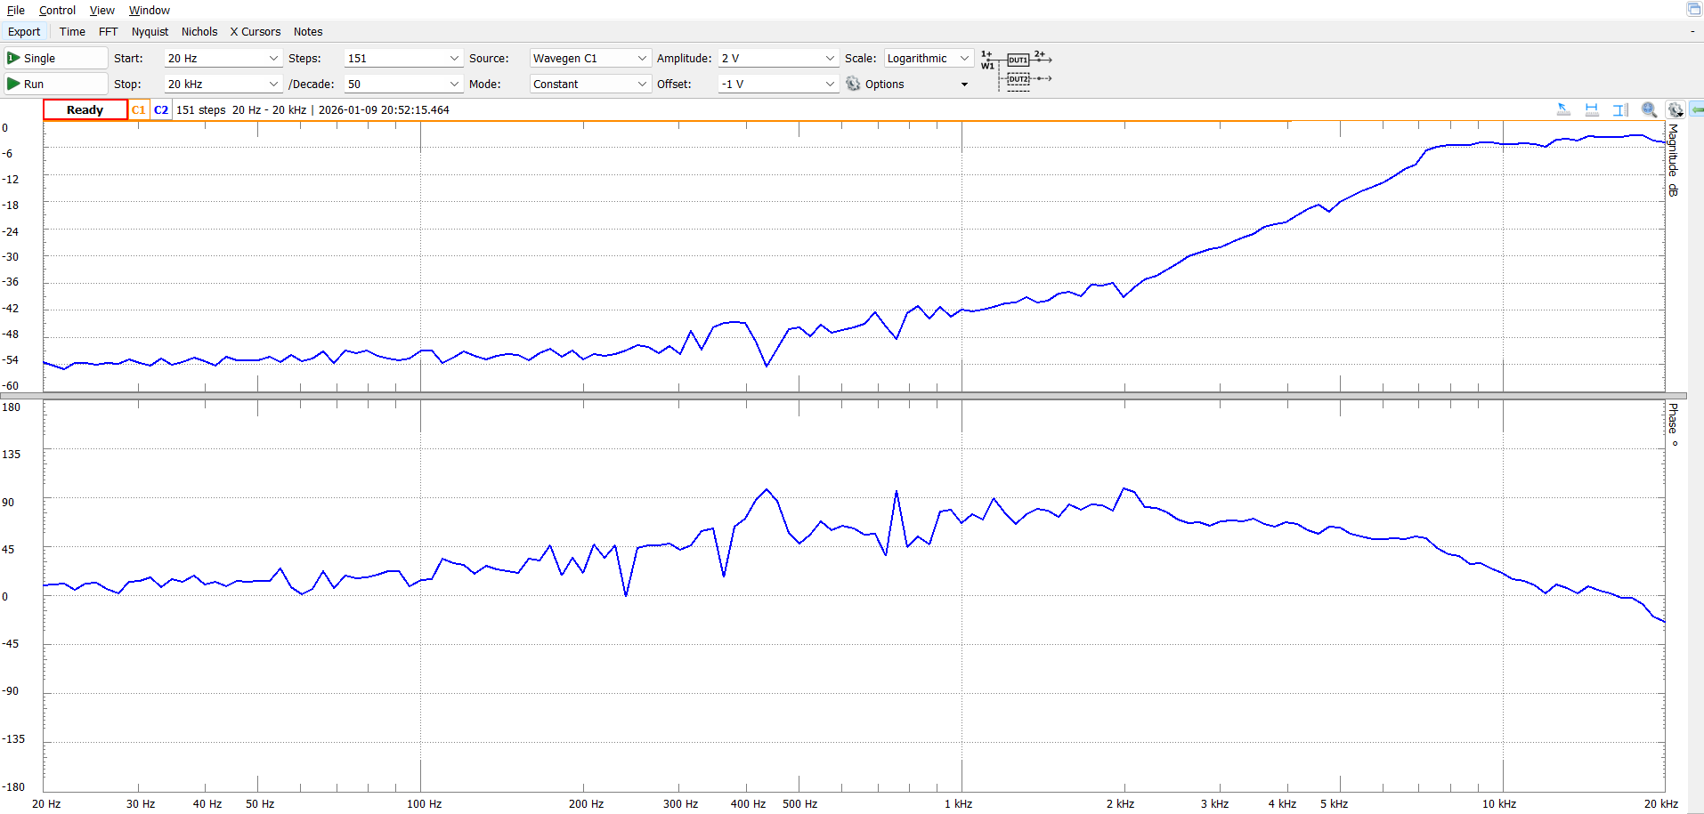Click the quick measure pointer ruler icon
The height and width of the screenshot is (814, 1704).
(x=1562, y=109)
